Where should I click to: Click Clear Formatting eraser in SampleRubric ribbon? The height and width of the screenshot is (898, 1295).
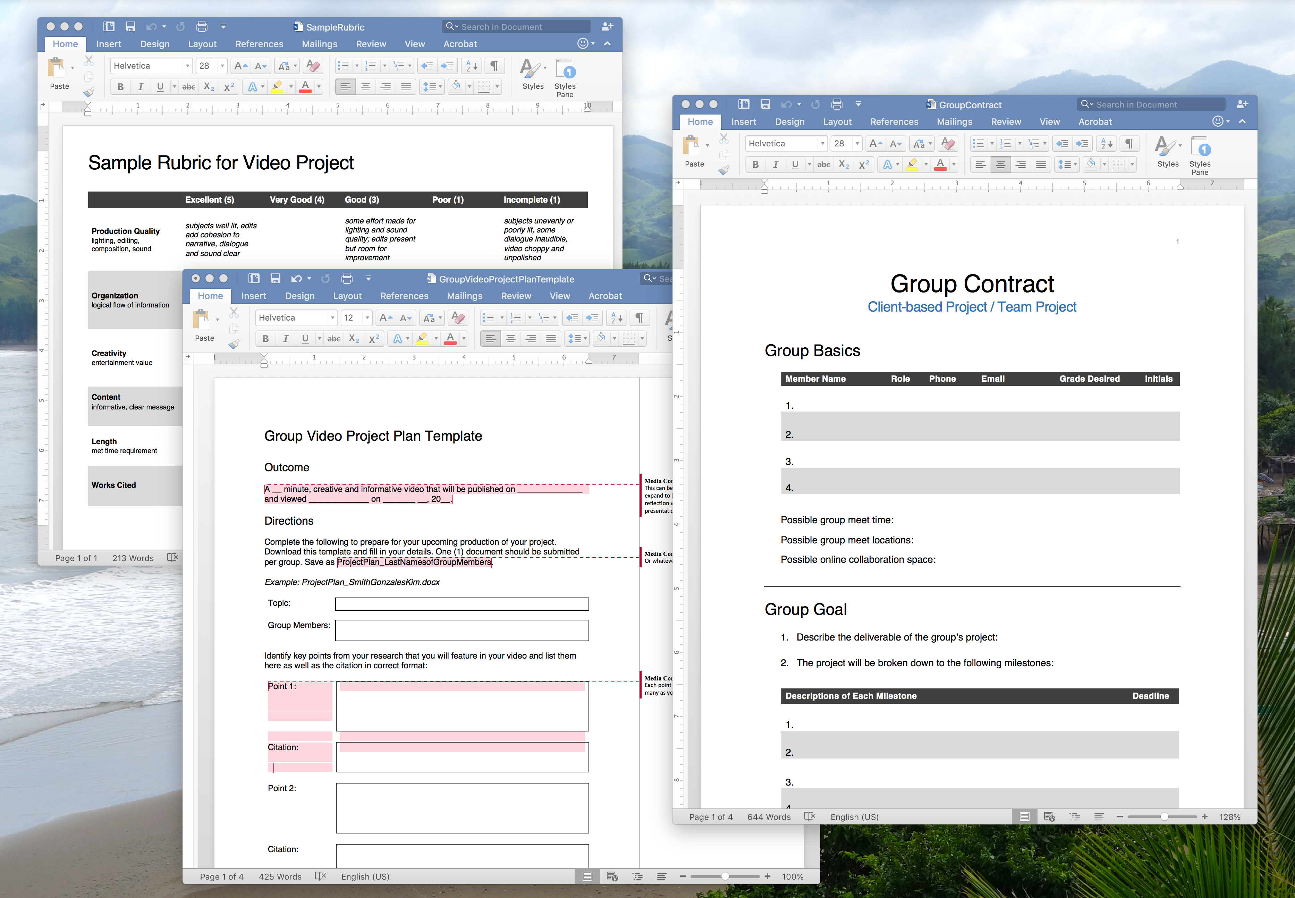313,66
